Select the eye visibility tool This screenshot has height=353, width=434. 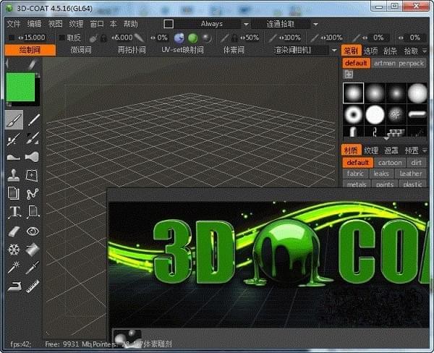[33, 231]
